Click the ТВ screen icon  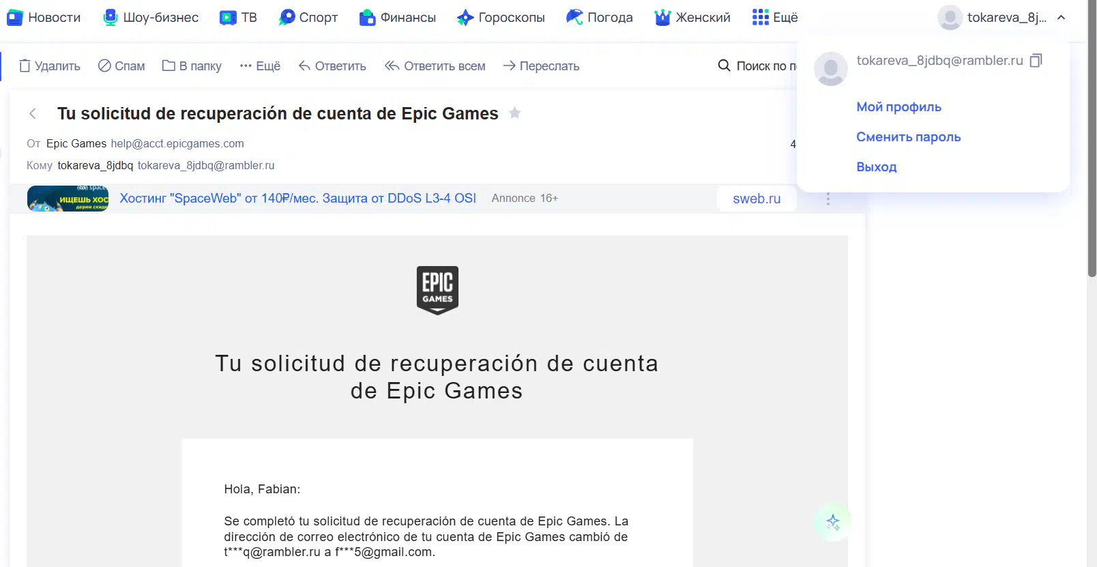coord(228,17)
